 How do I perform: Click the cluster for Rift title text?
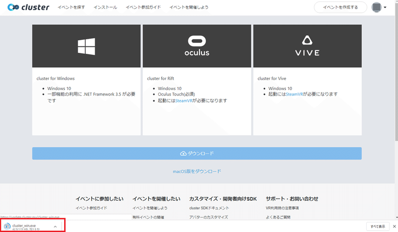pyautogui.click(x=161, y=79)
